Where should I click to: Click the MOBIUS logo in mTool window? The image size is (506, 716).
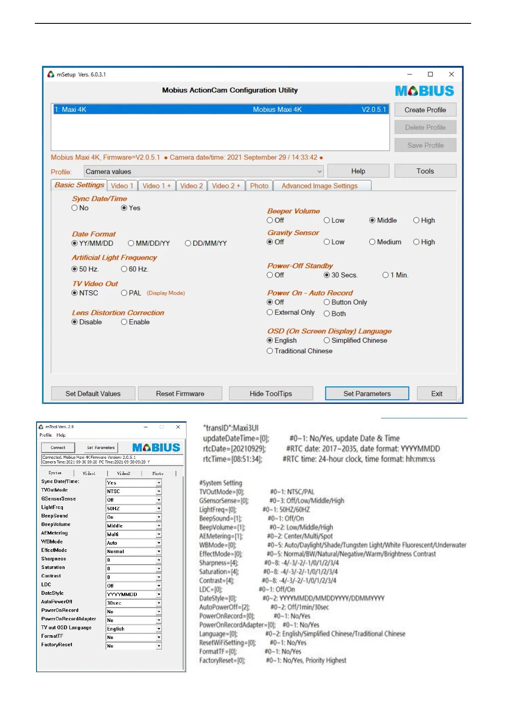point(156,447)
